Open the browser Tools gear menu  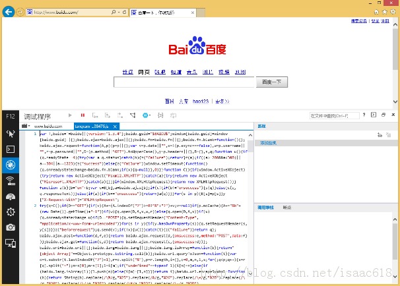tap(393, 12)
